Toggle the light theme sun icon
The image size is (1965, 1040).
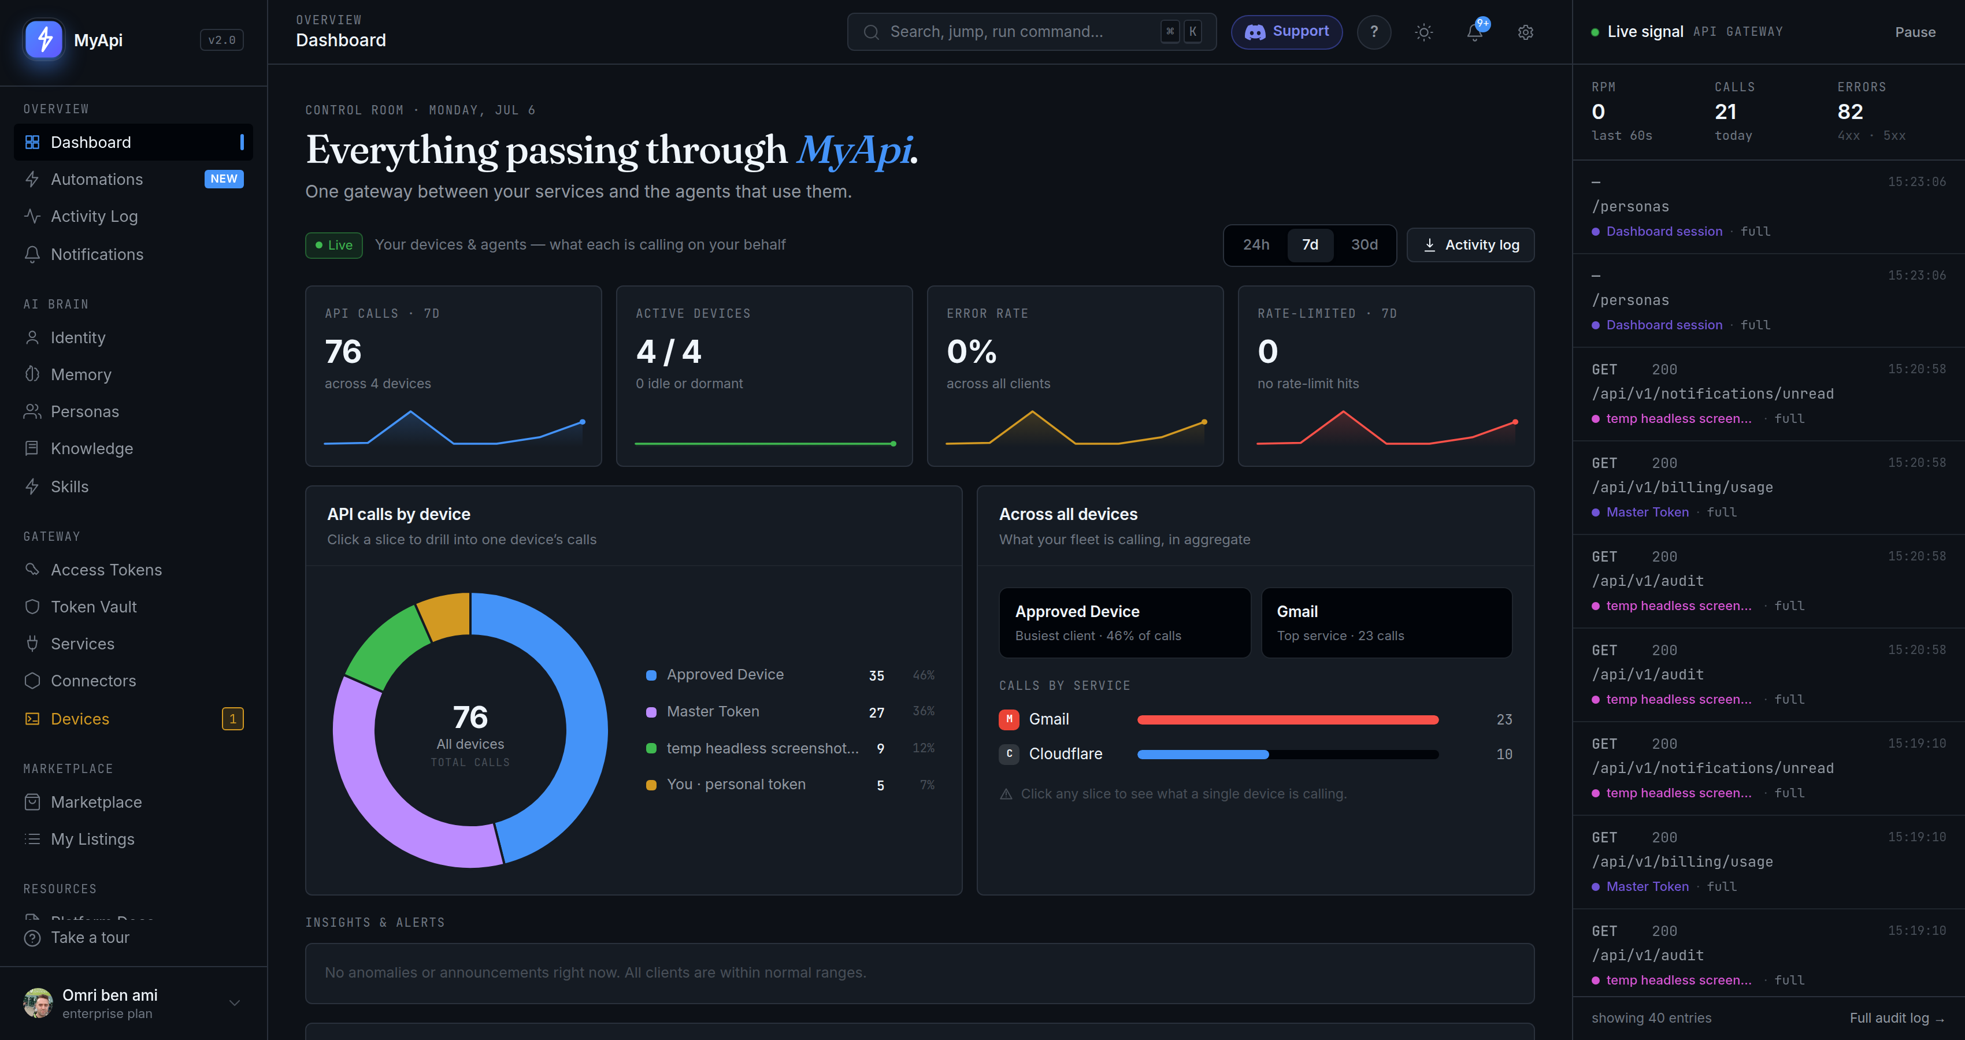coord(1423,32)
